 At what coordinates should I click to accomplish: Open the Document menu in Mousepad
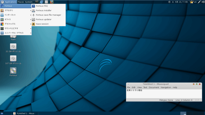pos(154,87)
